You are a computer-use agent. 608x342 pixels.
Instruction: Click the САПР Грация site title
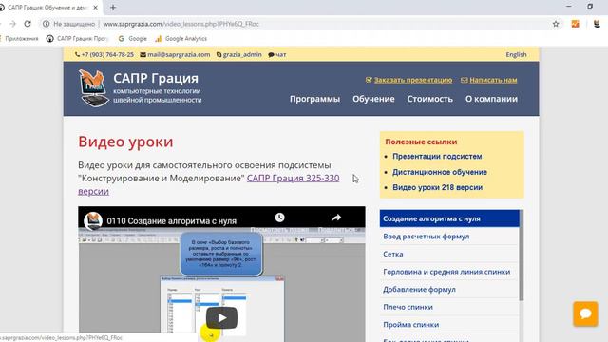[156, 78]
